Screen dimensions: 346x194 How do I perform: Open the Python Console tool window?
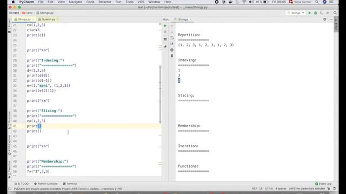(45, 184)
